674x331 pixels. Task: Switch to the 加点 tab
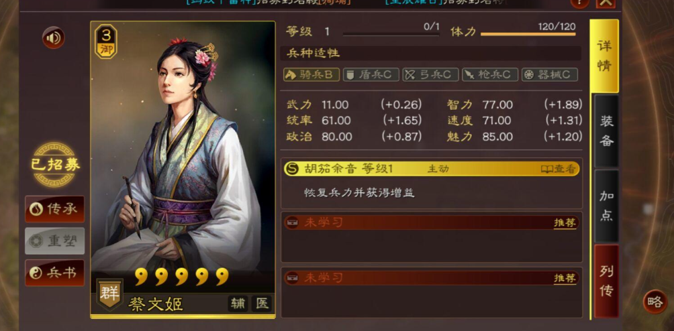[606, 206]
